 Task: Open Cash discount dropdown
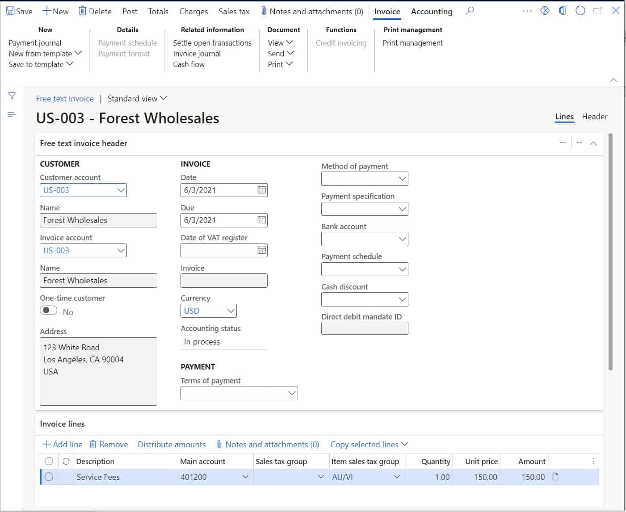[x=402, y=299]
